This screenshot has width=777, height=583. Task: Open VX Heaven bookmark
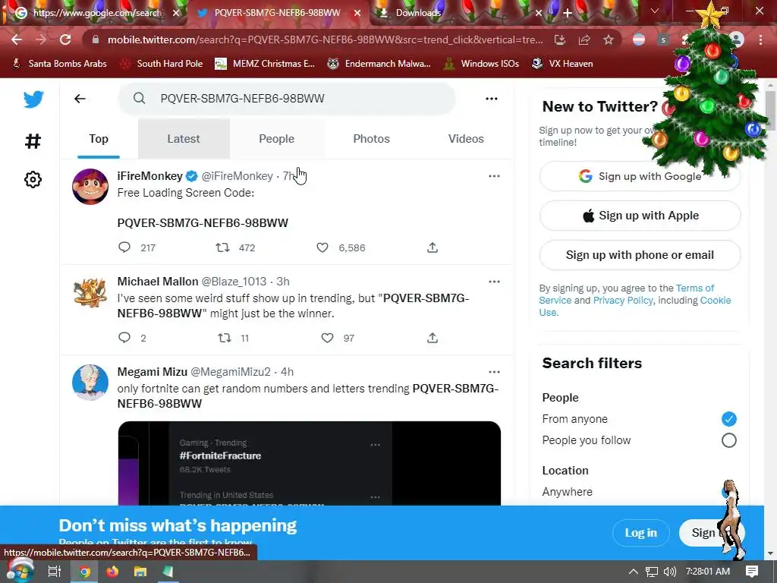pos(562,64)
